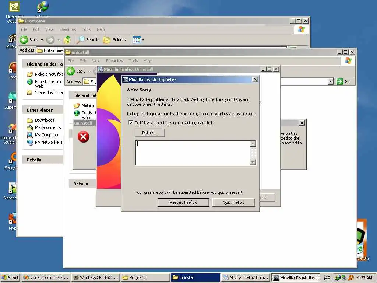Click Share this folder link
This screenshot has width=377, height=283.
pyautogui.click(x=49, y=92)
